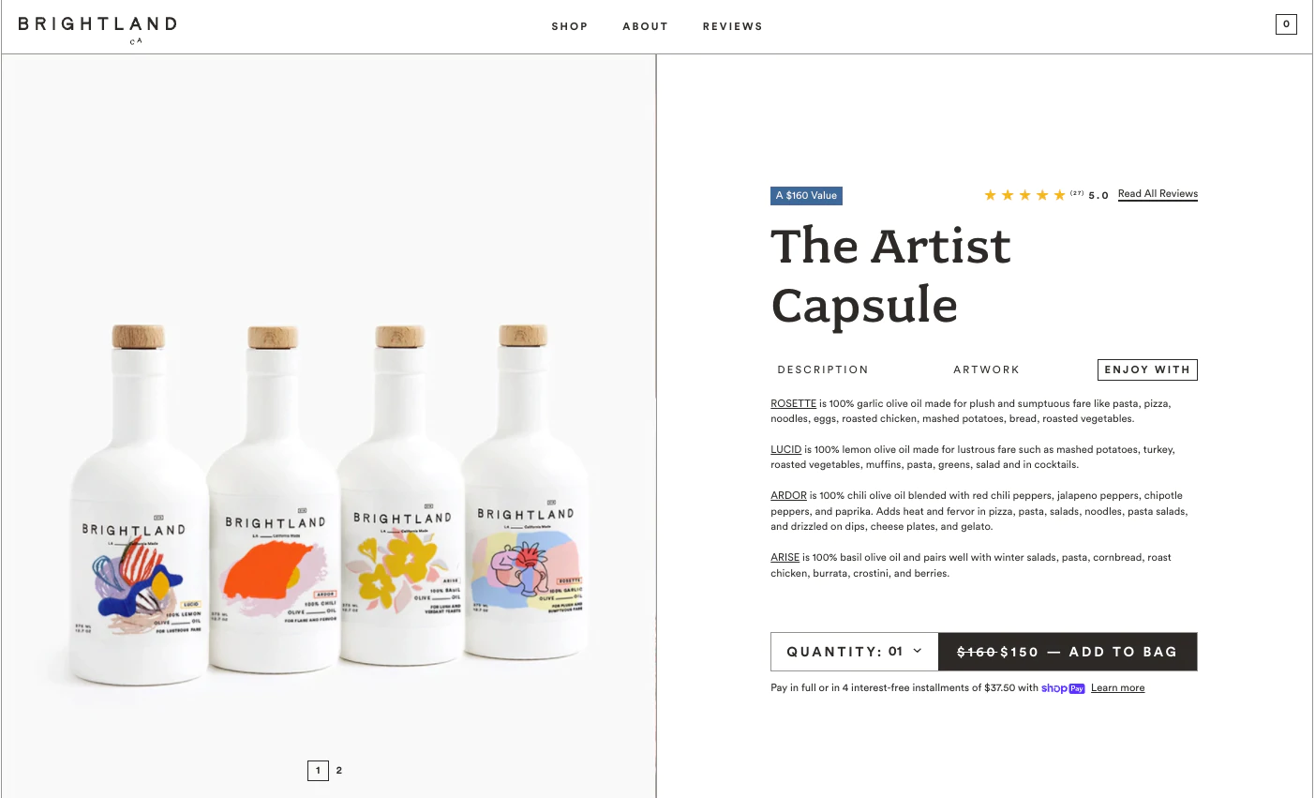Switch to the Artwork tab
The image size is (1315, 798).
(986, 369)
